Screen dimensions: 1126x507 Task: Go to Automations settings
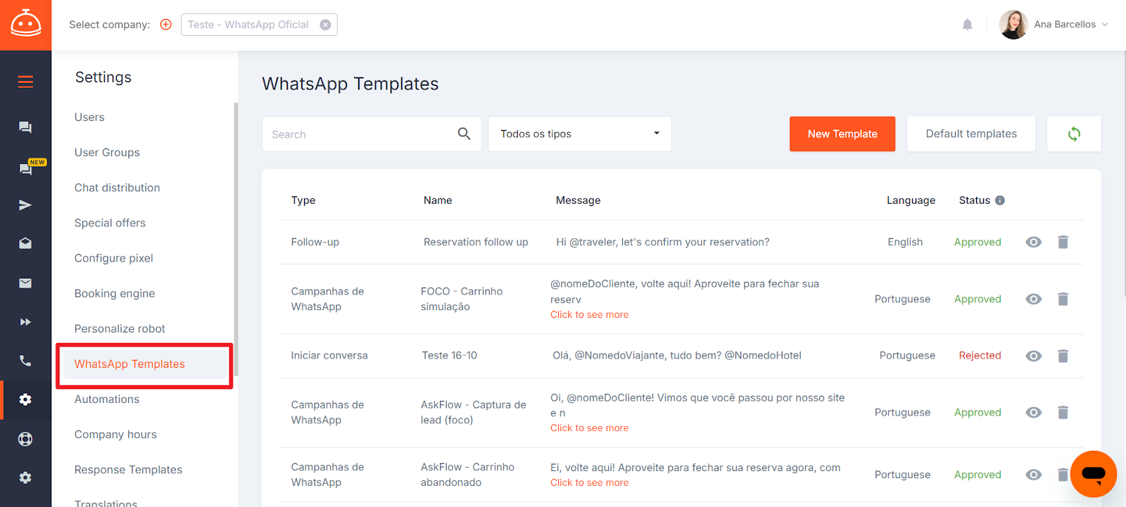point(107,399)
